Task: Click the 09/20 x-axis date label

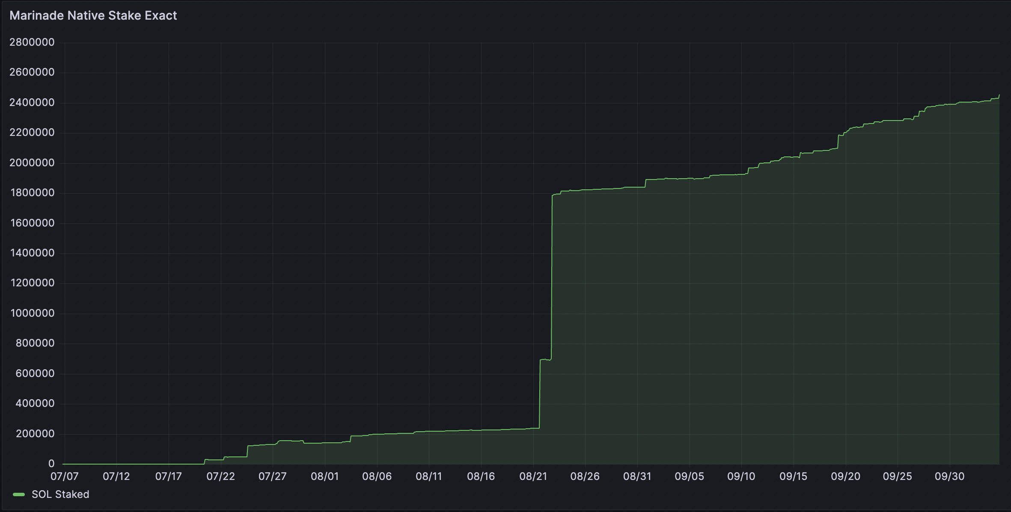Action: [845, 477]
